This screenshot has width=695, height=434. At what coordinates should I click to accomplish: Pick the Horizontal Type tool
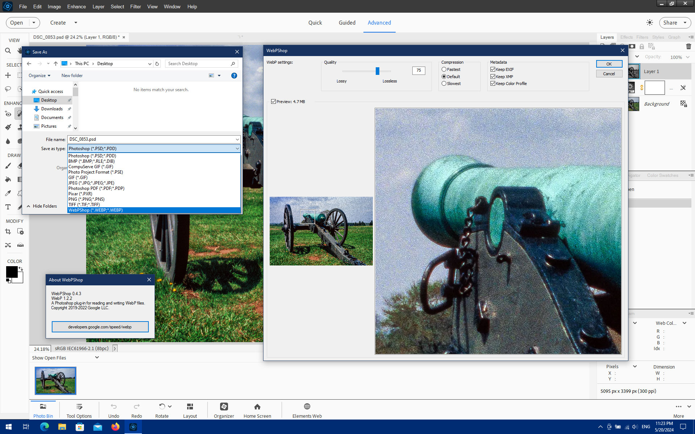(x=8, y=207)
